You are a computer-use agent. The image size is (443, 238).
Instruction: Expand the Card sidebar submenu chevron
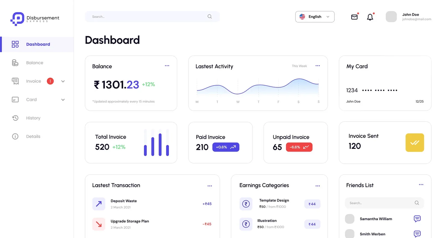63,100
